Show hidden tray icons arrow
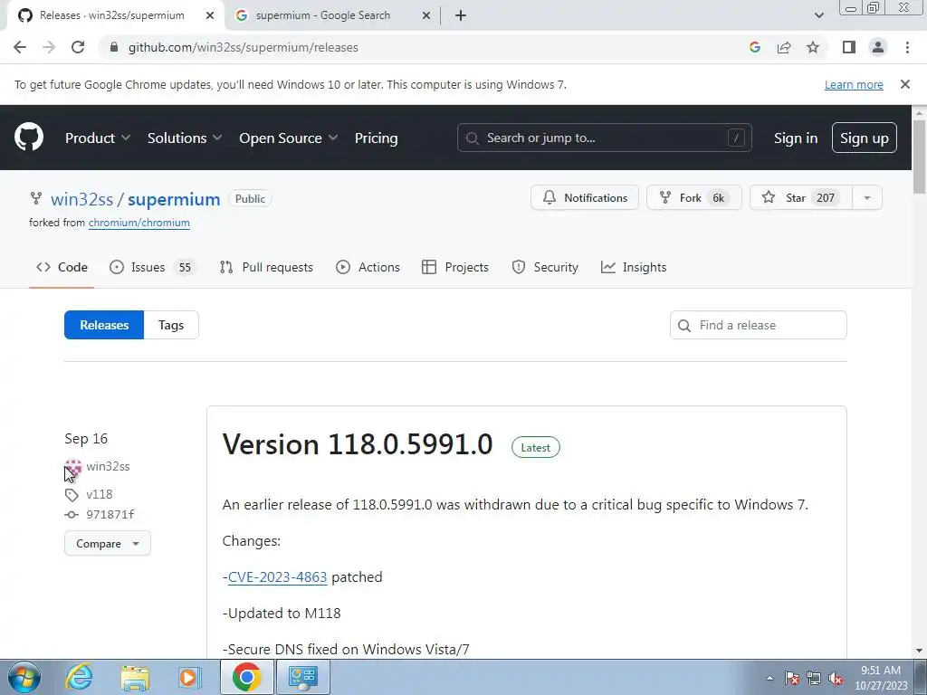Viewport: 927px width, 695px height. click(769, 678)
